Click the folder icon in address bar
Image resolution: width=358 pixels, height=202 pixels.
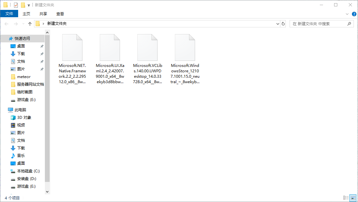[x=38, y=24]
